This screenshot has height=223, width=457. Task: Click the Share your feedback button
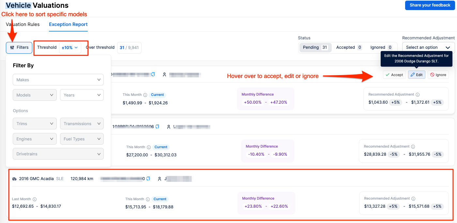coord(430,5)
